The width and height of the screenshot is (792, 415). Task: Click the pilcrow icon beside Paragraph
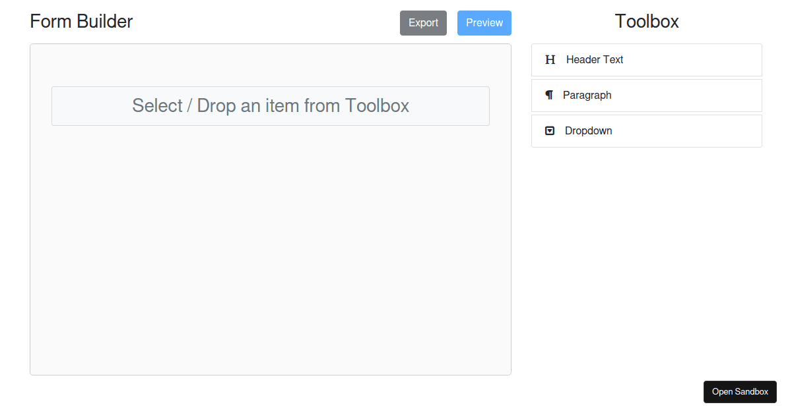coord(549,95)
